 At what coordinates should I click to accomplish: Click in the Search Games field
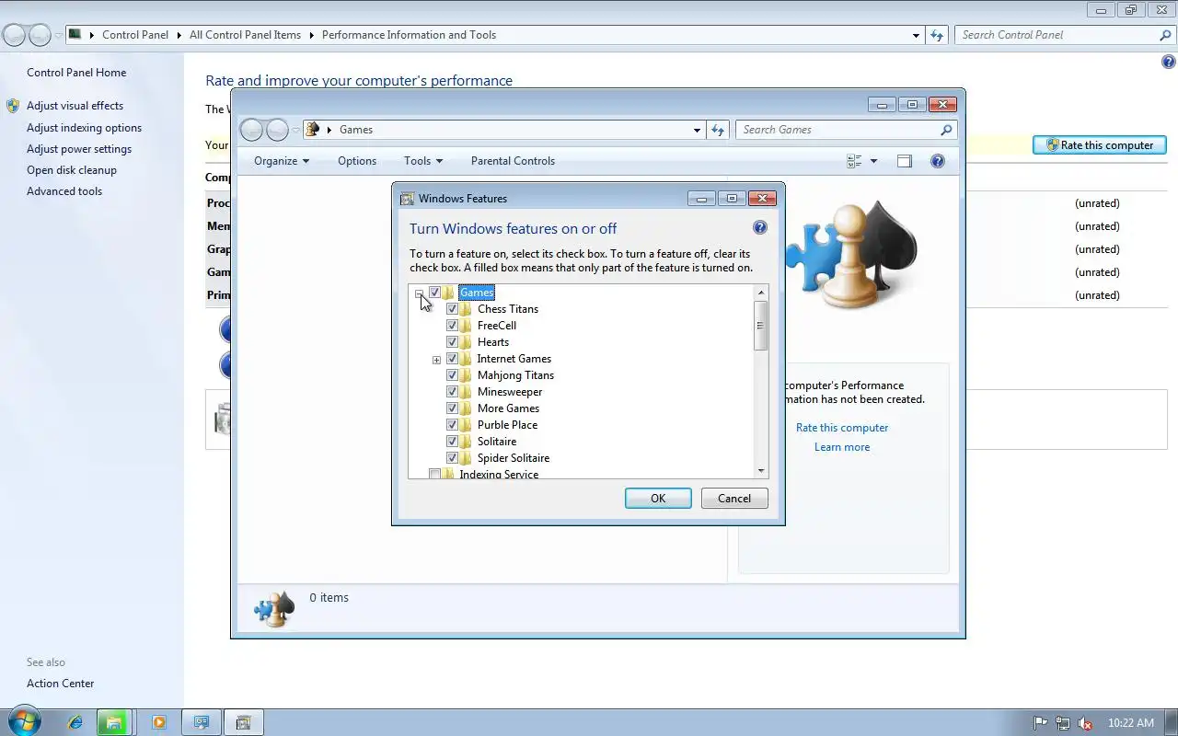836,130
